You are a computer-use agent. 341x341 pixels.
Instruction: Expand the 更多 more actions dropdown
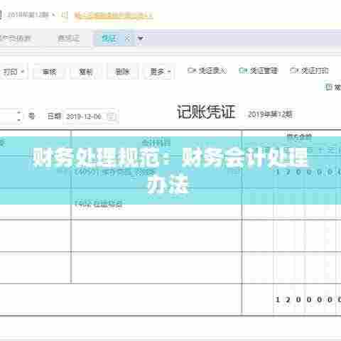[x=160, y=71]
